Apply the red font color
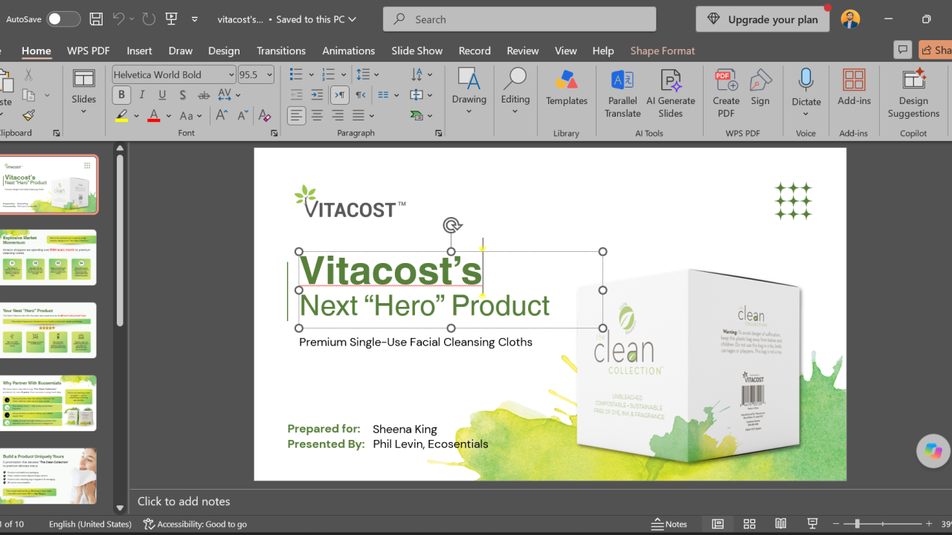The image size is (952, 535). click(x=154, y=115)
